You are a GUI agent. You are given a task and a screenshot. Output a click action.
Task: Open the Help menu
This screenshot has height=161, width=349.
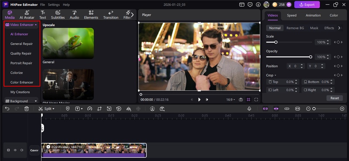pos(66,5)
